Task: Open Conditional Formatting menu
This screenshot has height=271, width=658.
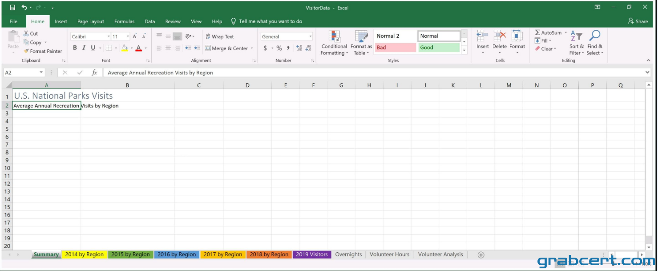Action: pyautogui.click(x=334, y=43)
